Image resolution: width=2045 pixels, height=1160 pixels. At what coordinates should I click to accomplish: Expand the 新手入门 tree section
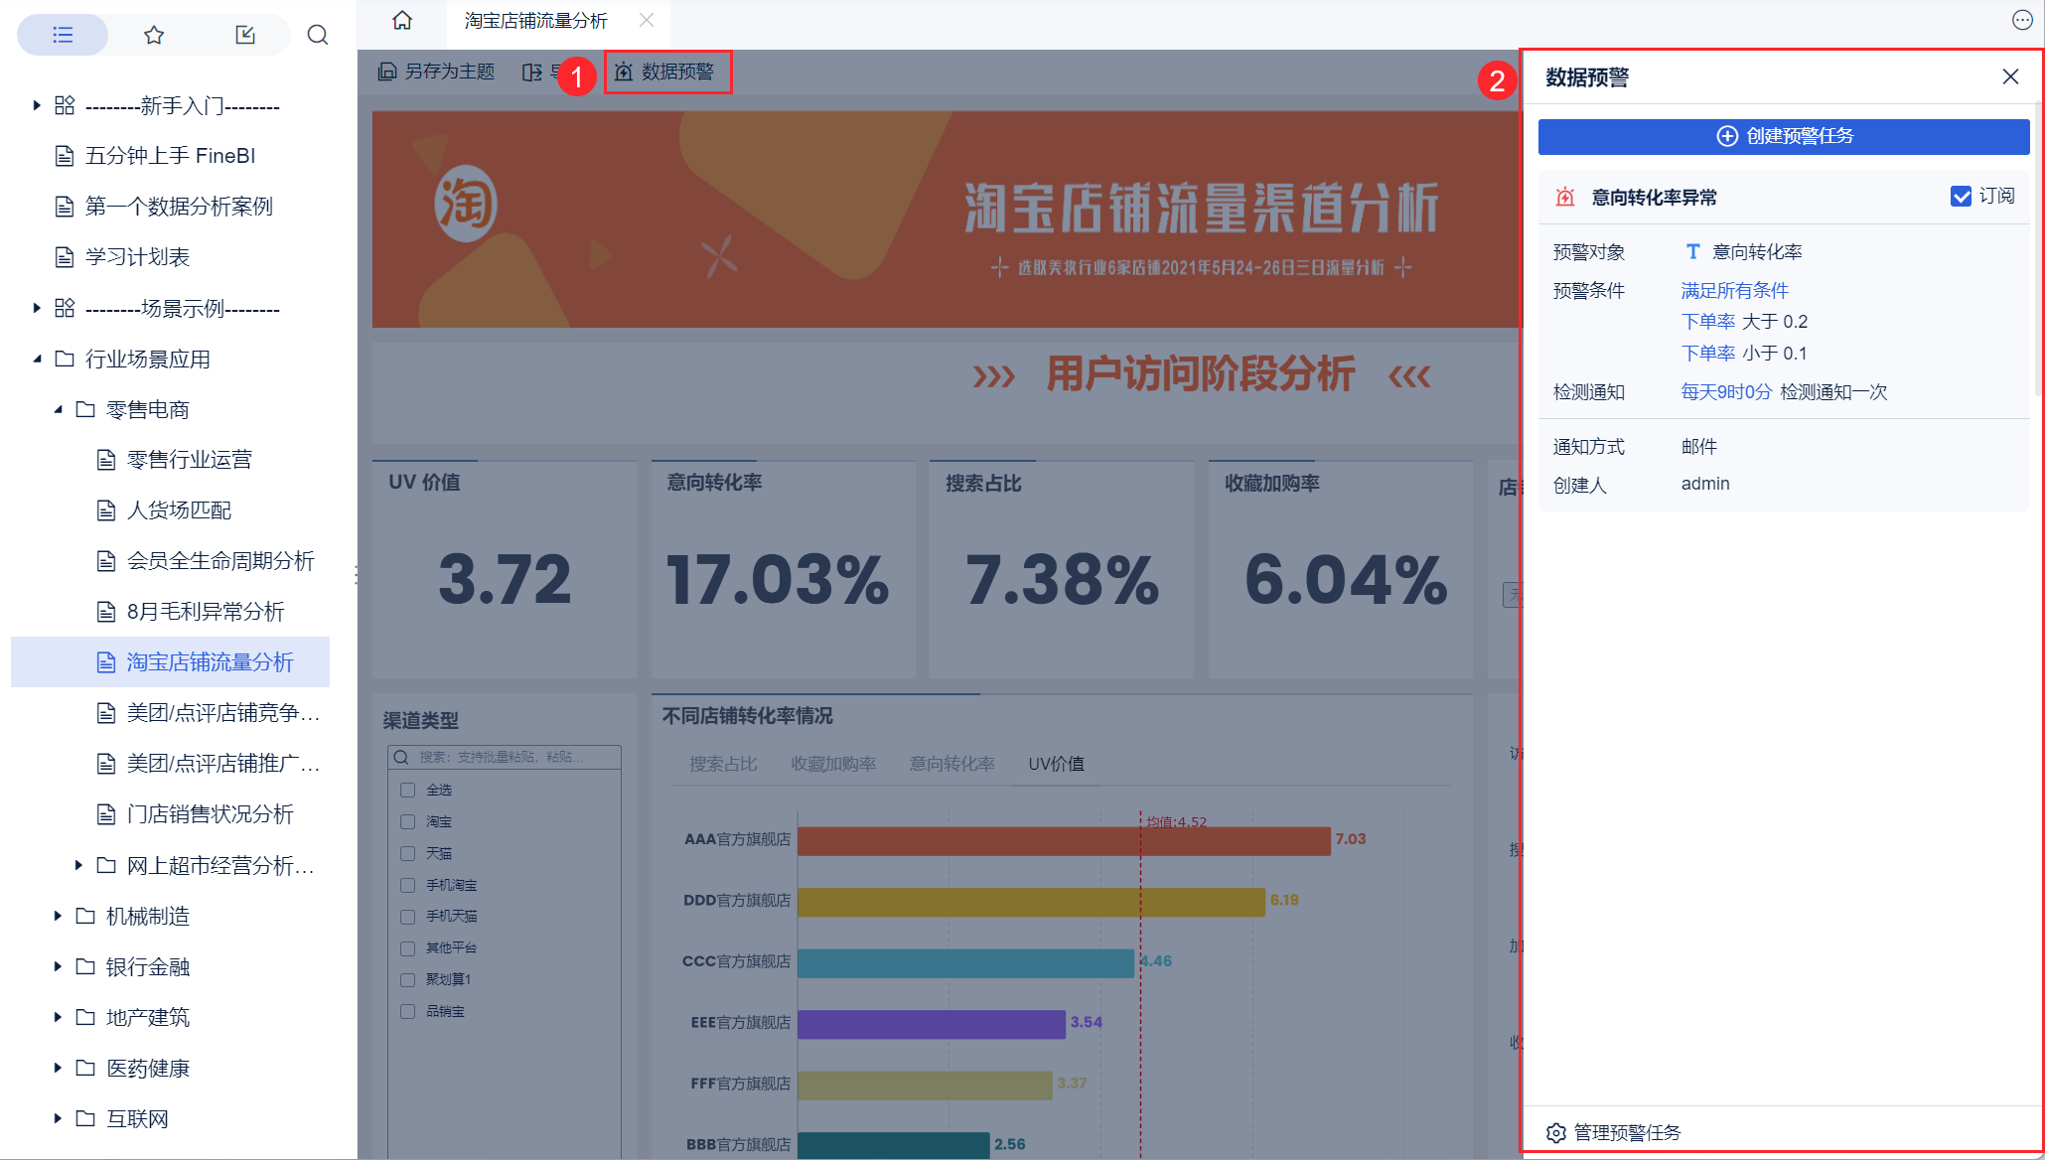click(37, 105)
